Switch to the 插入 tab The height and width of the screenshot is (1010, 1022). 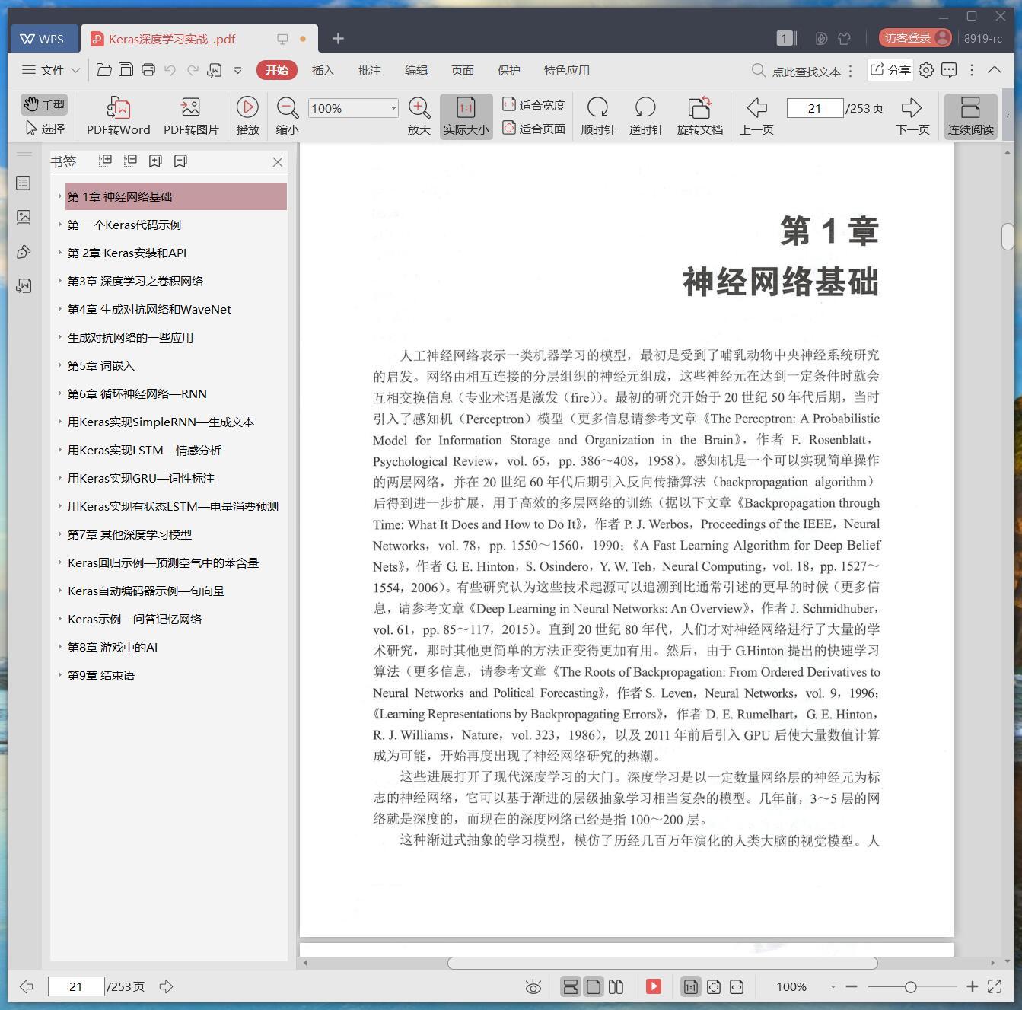323,70
